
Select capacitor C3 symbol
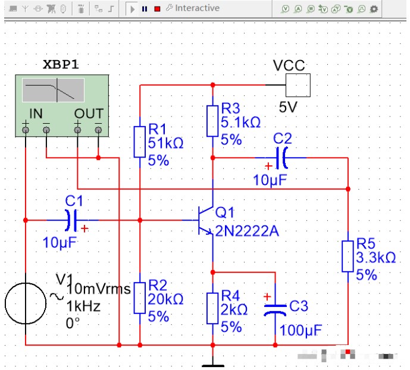pos(275,310)
